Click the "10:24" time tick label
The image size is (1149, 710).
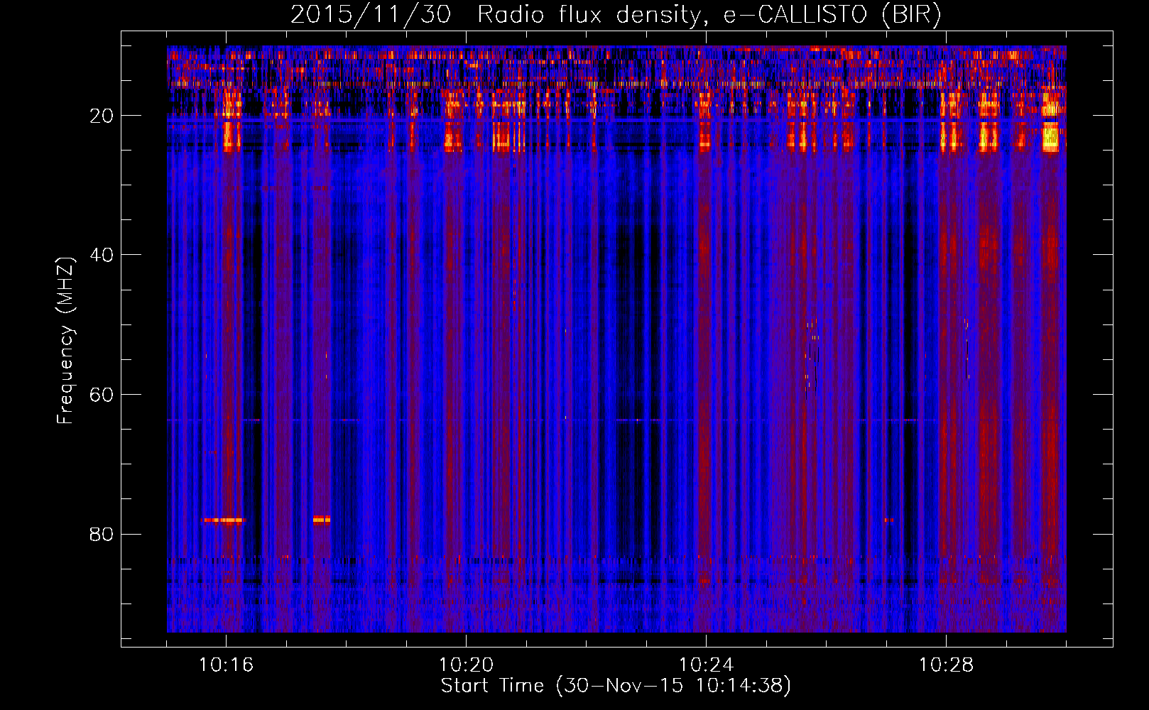click(706, 665)
